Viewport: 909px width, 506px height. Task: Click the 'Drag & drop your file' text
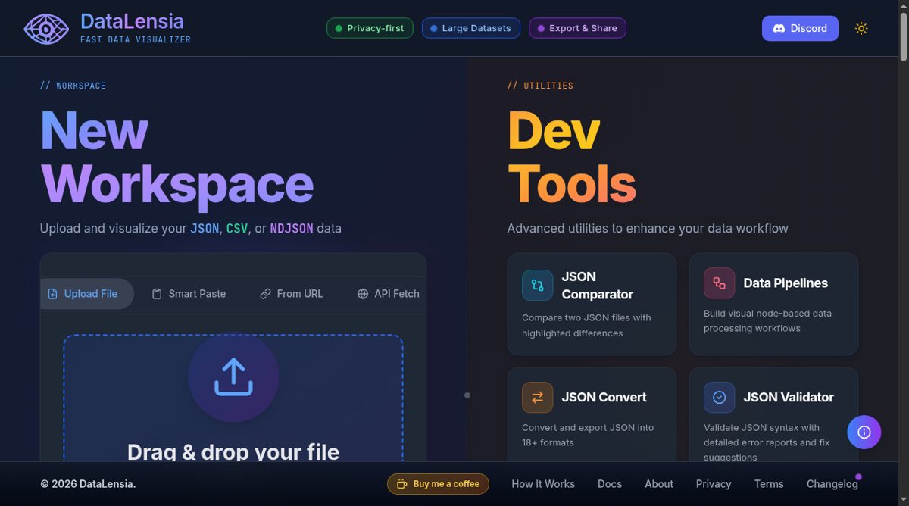click(x=233, y=452)
